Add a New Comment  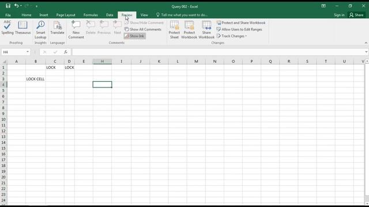(x=76, y=30)
